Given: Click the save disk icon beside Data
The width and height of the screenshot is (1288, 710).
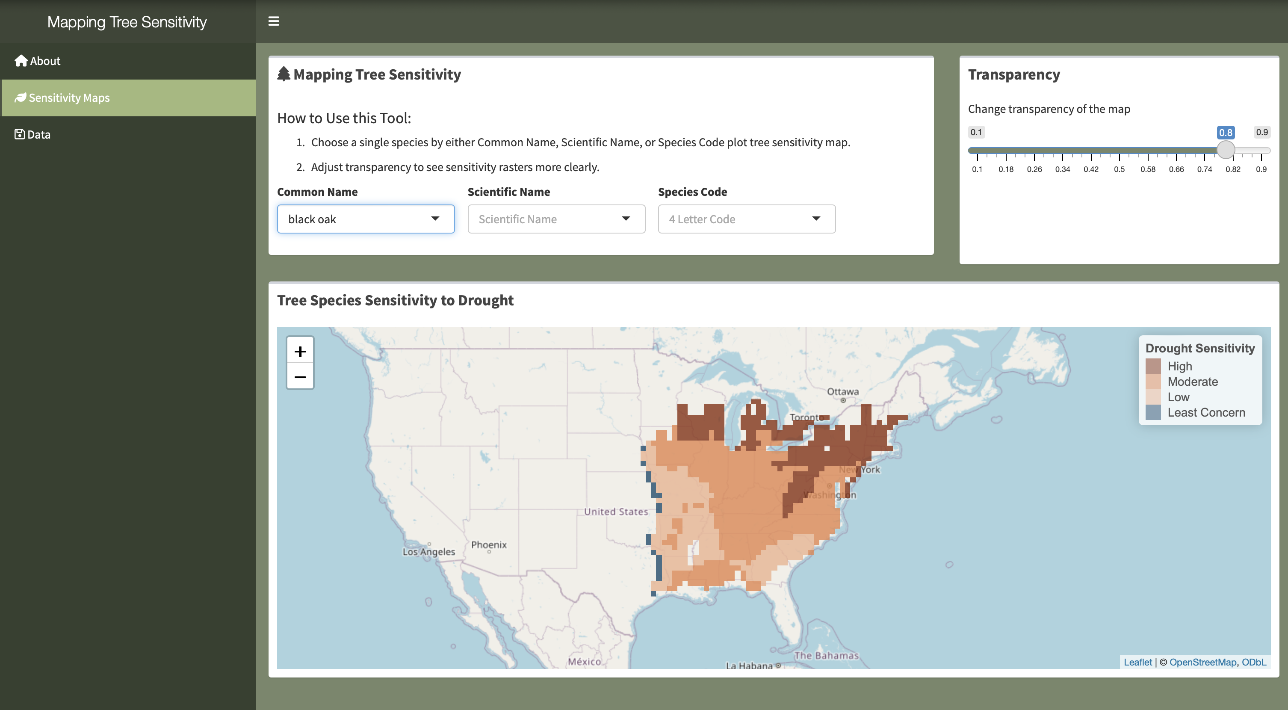Looking at the screenshot, I should (x=20, y=134).
